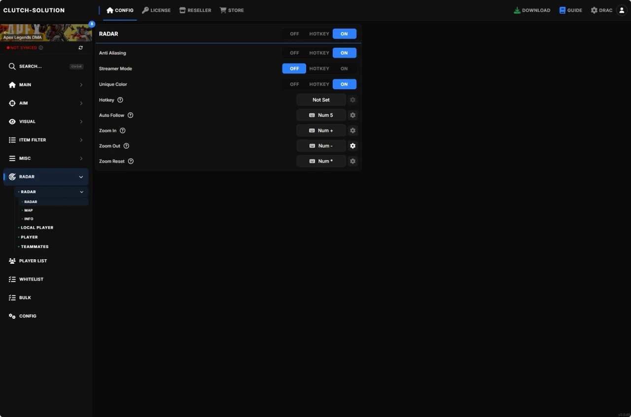631x417 pixels.
Task: Open the STORE tab
Action: pos(232,10)
